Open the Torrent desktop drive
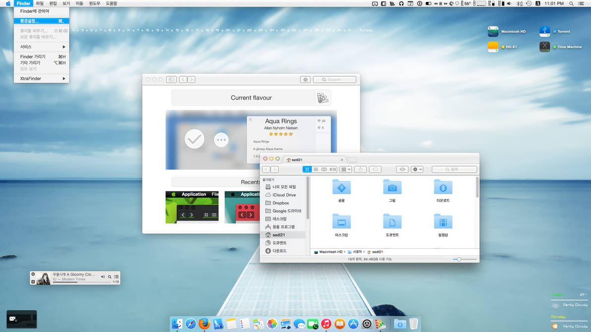This screenshot has width=591, height=332. (x=544, y=31)
